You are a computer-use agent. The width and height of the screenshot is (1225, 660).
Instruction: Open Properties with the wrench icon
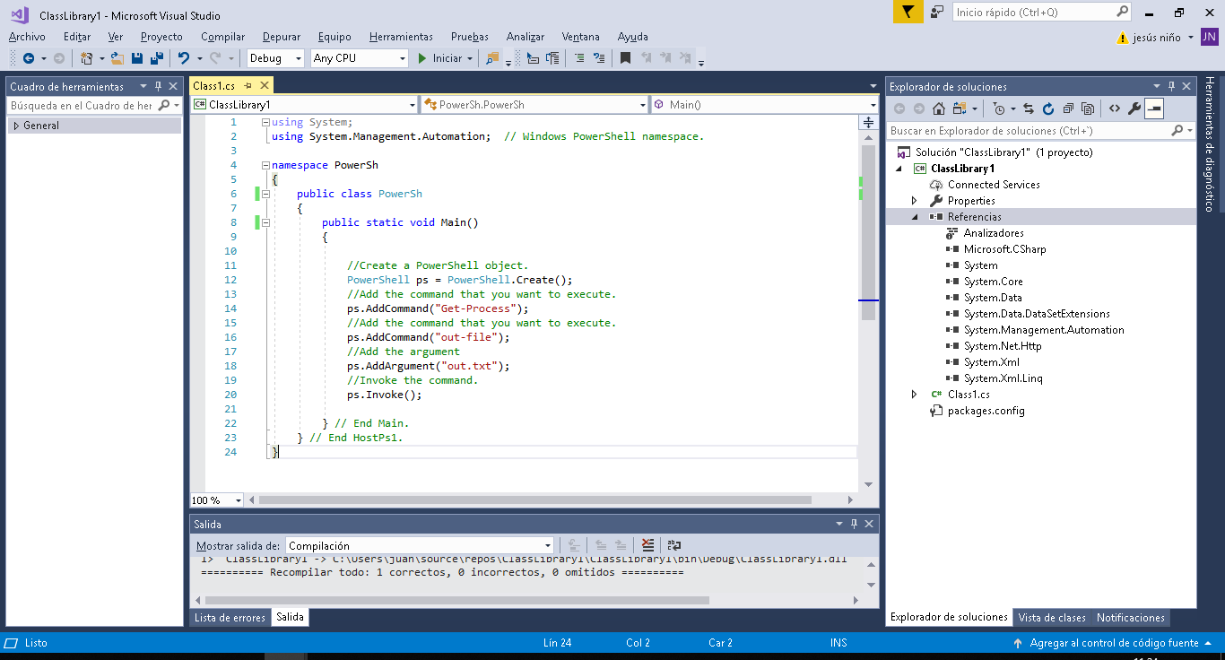click(1133, 108)
